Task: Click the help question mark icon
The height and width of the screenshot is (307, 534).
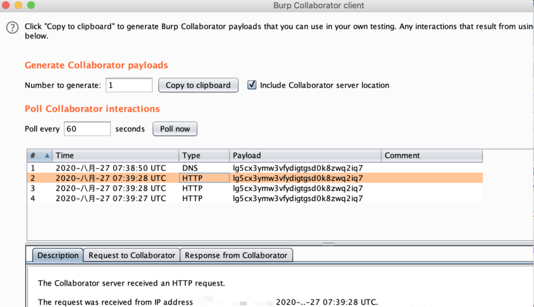Action: pyautogui.click(x=12, y=28)
